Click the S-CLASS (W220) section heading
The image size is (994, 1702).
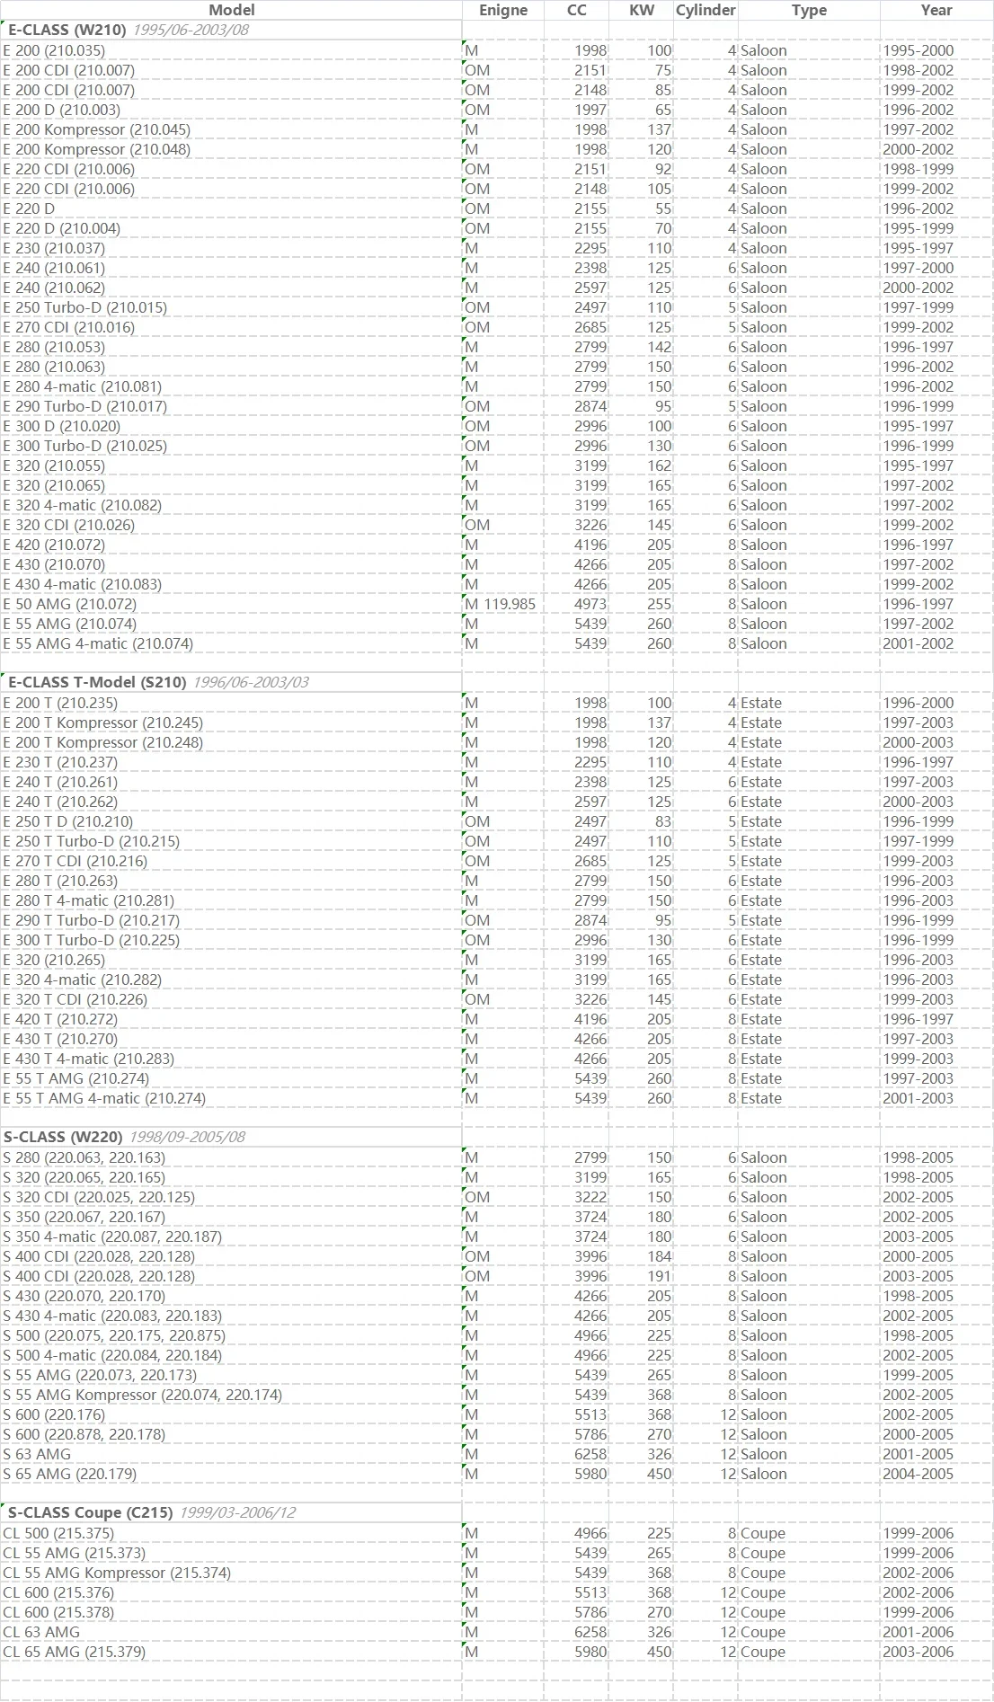(66, 1137)
